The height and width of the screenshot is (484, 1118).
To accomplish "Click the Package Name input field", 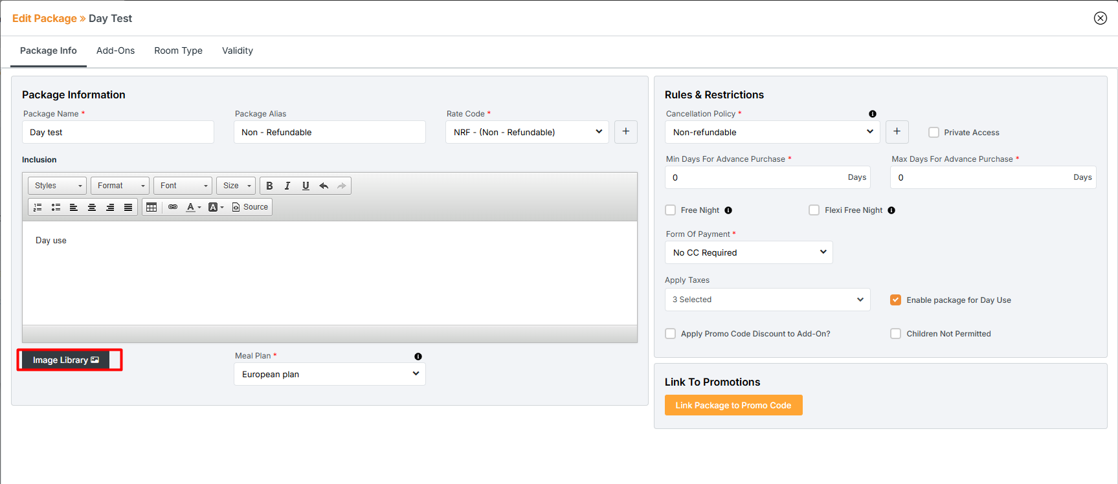I will 118,132.
